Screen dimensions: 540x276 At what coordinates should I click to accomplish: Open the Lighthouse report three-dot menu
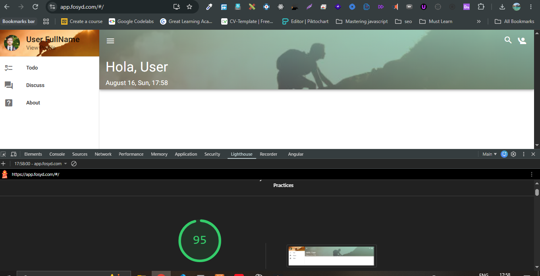532,174
